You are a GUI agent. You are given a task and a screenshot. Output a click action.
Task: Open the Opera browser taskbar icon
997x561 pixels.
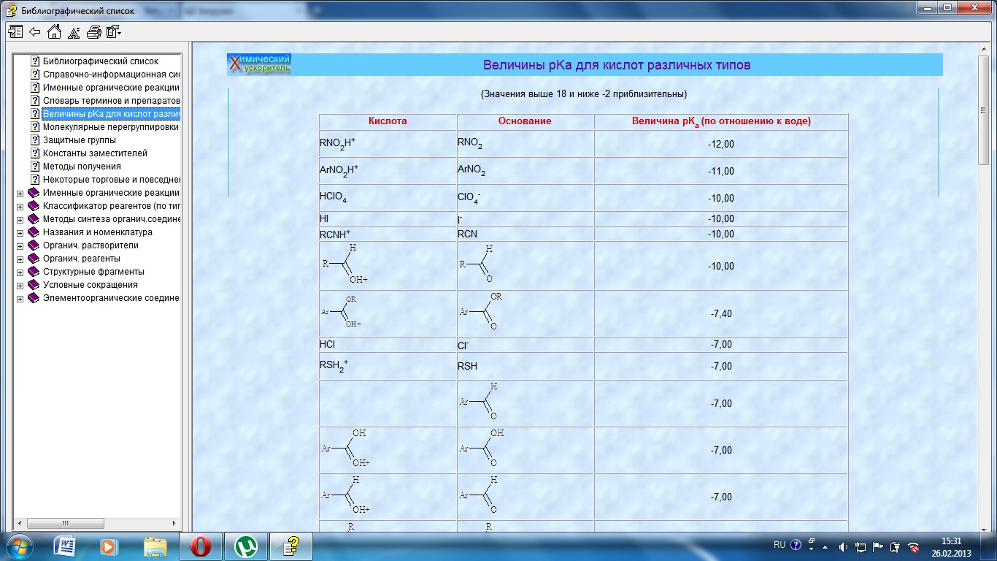coord(201,546)
